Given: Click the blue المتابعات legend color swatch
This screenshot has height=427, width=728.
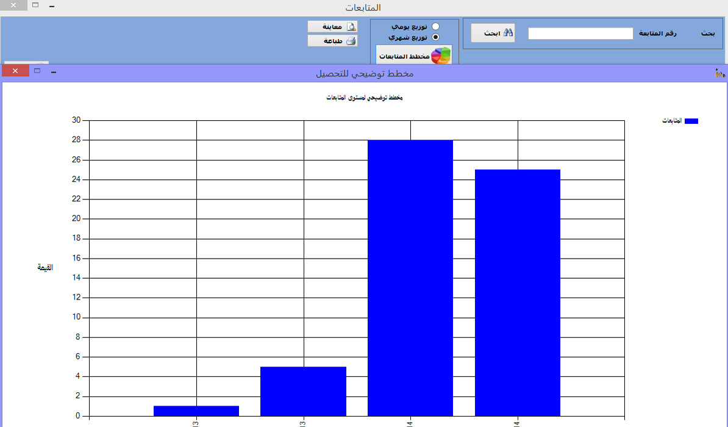Looking at the screenshot, I should coord(691,121).
